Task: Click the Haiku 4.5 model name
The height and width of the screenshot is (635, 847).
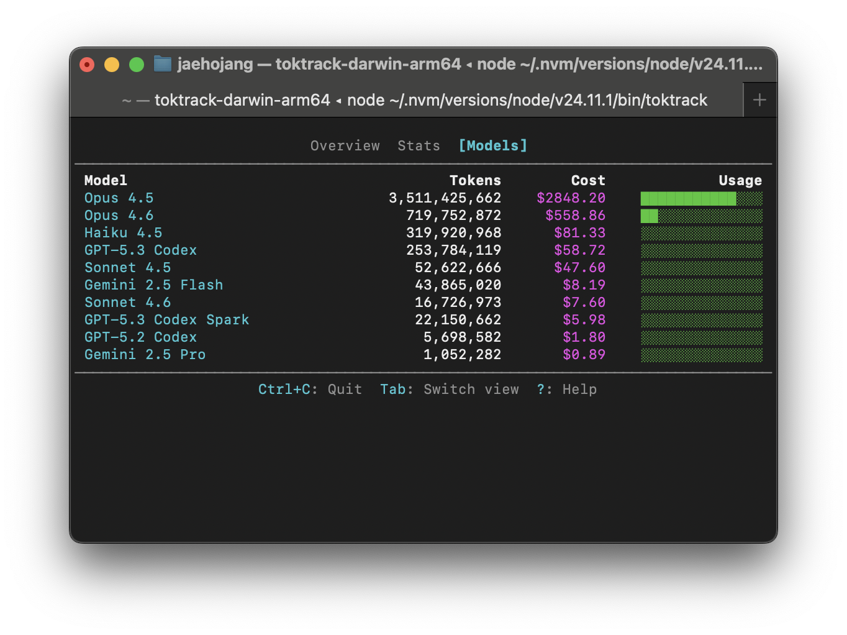Action: point(123,232)
